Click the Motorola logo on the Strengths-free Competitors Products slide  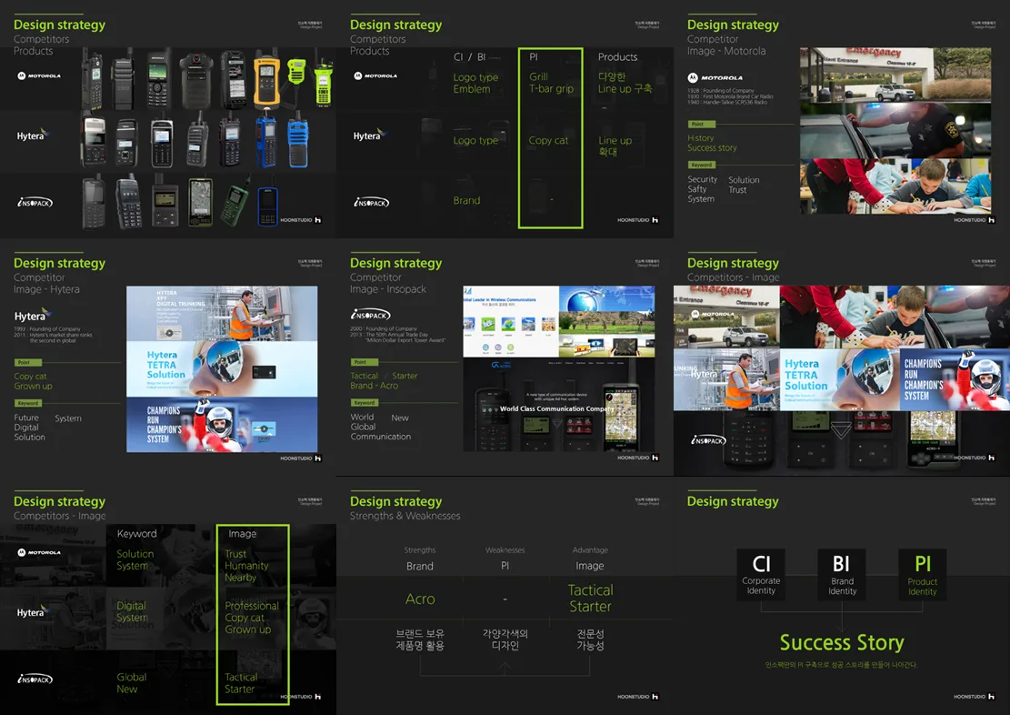(38, 76)
